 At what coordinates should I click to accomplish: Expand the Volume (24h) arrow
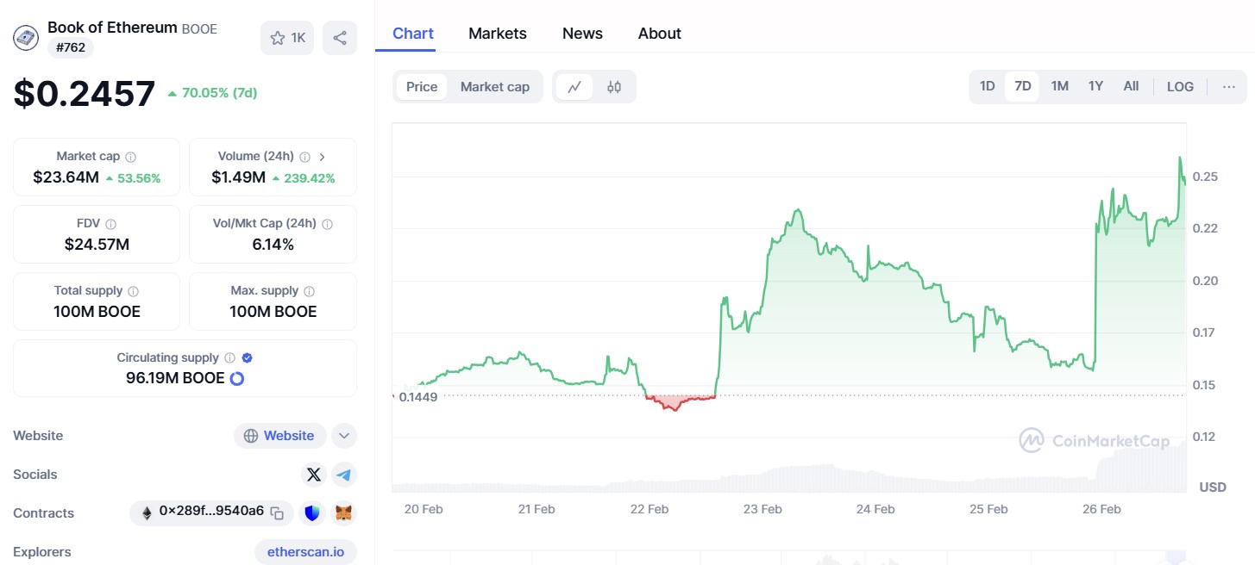tap(322, 156)
